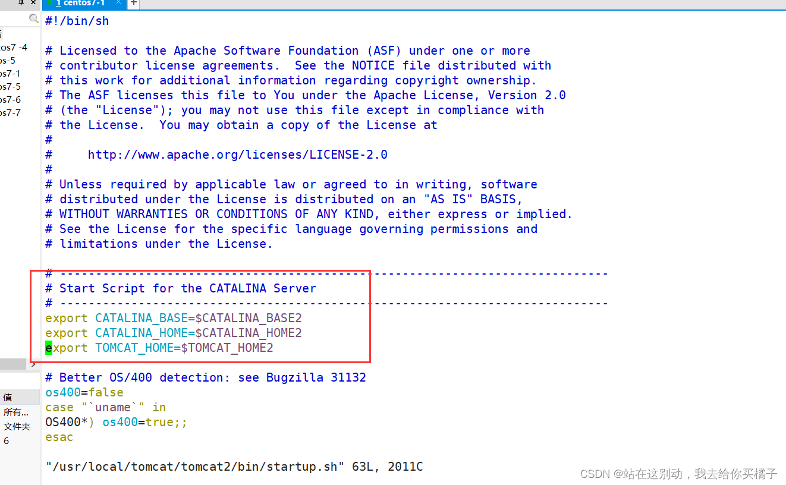Click the panel item labeled 6
Viewport: 786px width, 485px height.
[5, 440]
